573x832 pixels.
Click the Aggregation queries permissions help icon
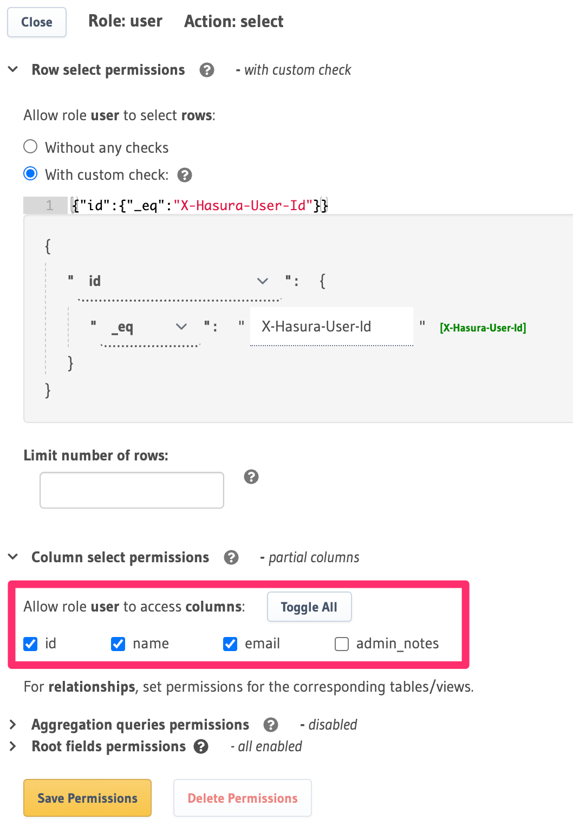(x=271, y=725)
